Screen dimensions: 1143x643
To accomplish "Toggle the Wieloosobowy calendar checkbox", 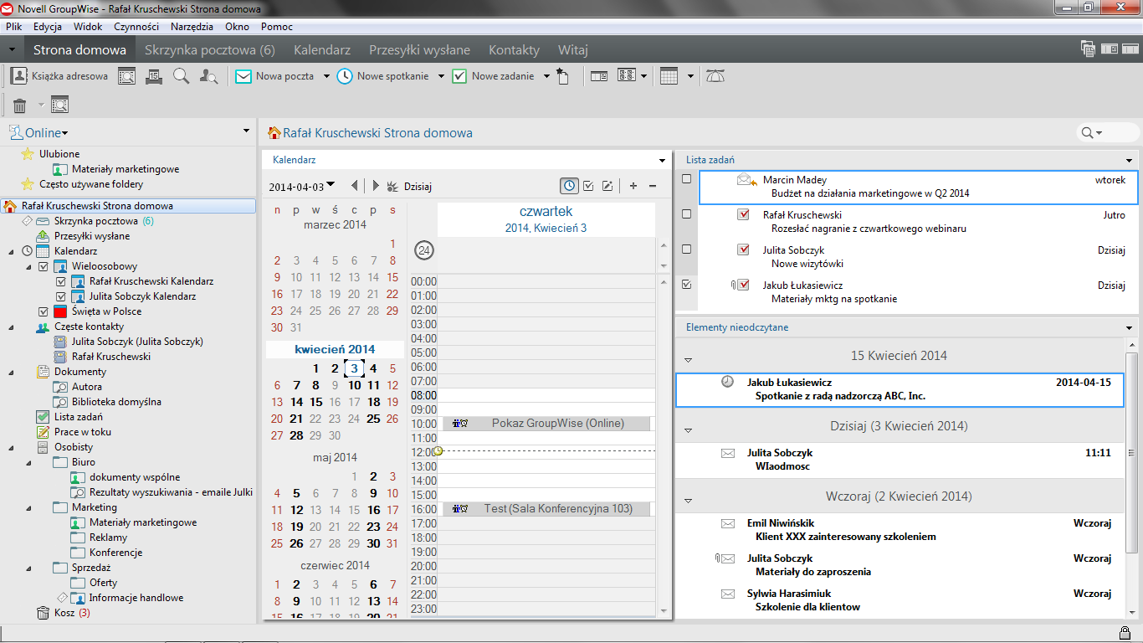I will (x=44, y=266).
